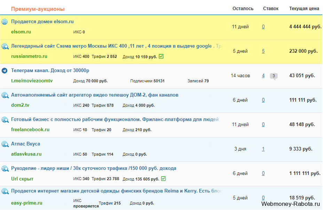323x210 pixels.
Task: Click the site icon beside dom2.tv listing
Action: pyautogui.click(x=5, y=95)
